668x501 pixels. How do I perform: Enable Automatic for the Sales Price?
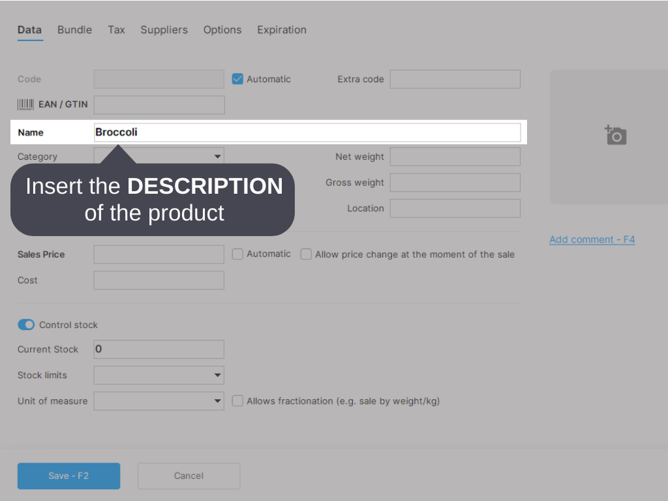[237, 254]
